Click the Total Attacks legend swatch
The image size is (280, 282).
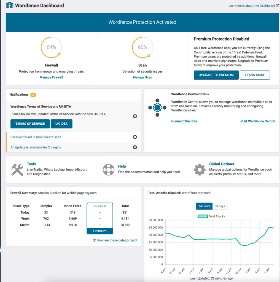[x=203, y=216]
